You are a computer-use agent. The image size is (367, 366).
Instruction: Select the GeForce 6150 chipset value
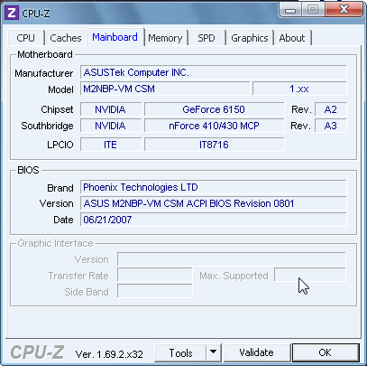coord(214,109)
